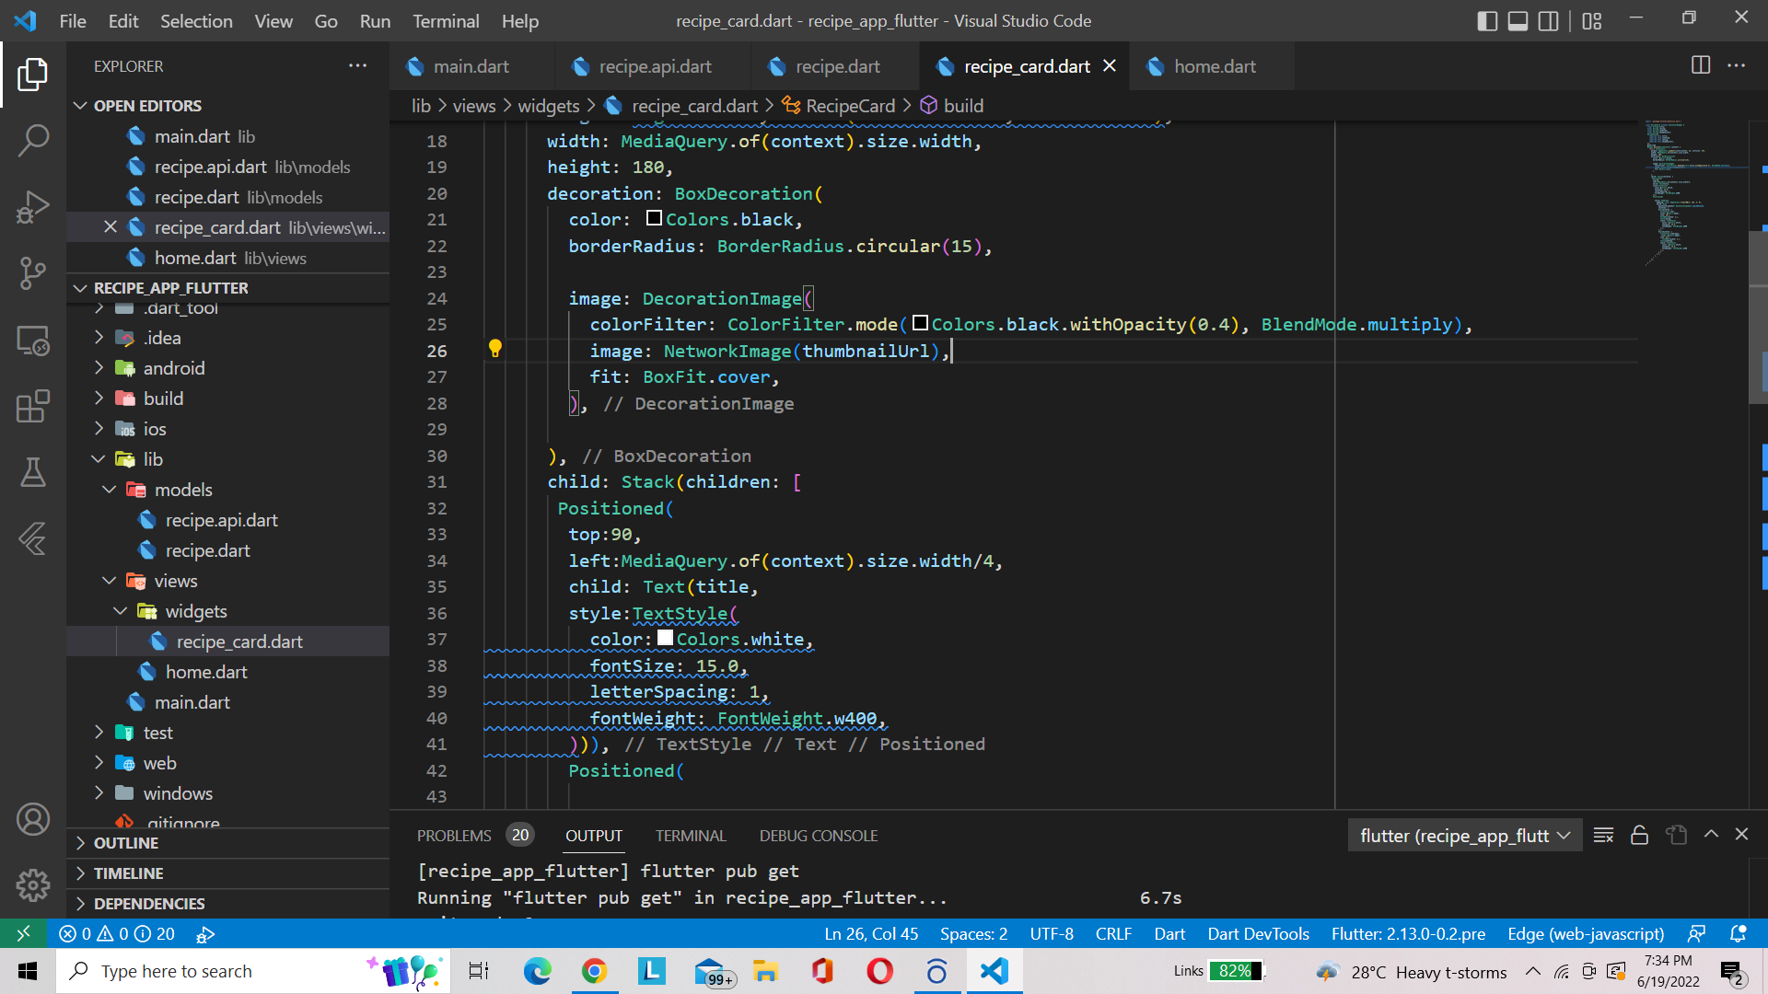Enable scroll lock in the Output panel
This screenshot has height=994, width=1768.
point(1639,835)
